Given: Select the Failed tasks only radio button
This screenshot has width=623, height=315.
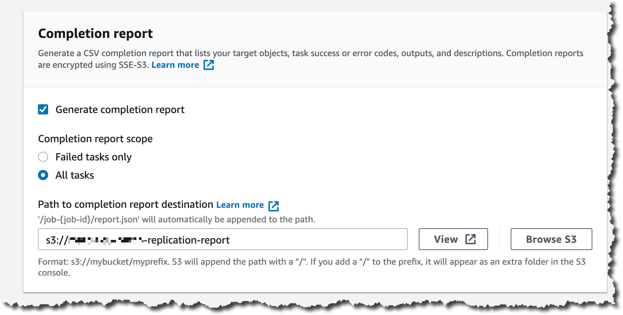Looking at the screenshot, I should tap(43, 157).
